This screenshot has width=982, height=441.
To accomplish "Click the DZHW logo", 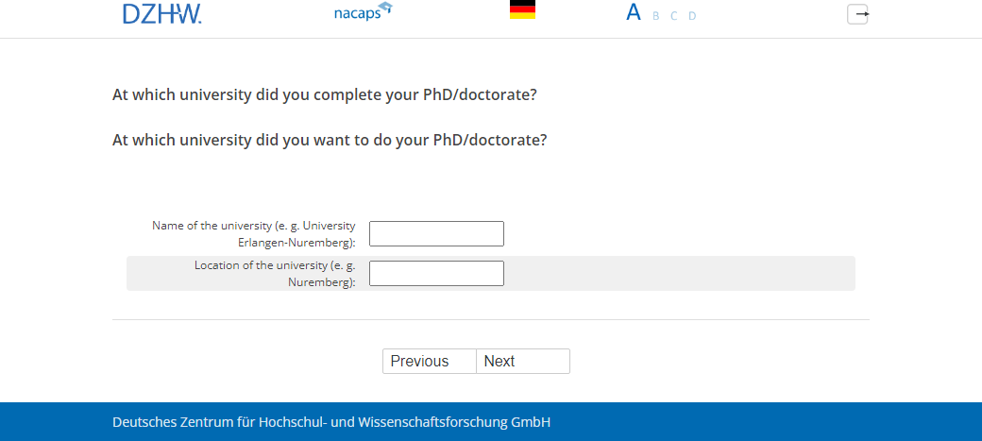I will click(x=161, y=14).
